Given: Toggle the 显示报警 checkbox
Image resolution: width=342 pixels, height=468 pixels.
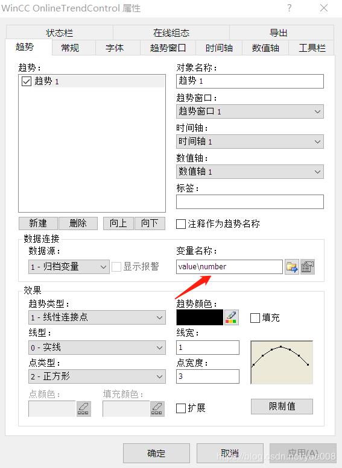Looking at the screenshot, I should (116, 267).
